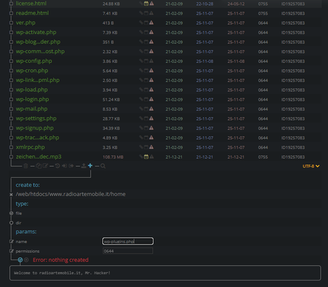This screenshot has width=328, height=287.
Task: Click warning triangle on wp-config.php row
Action: point(152,61)
